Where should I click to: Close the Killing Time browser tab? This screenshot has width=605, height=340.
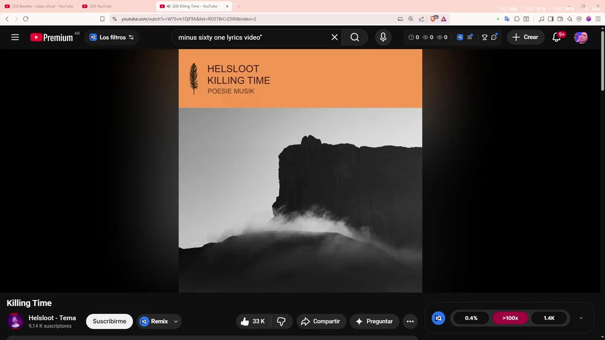[x=227, y=6]
